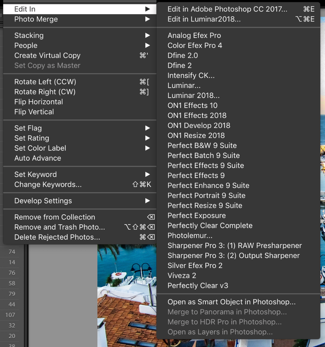This screenshot has width=325, height=347.
Task: Rotate the photo left (CCW)
Action: point(45,82)
